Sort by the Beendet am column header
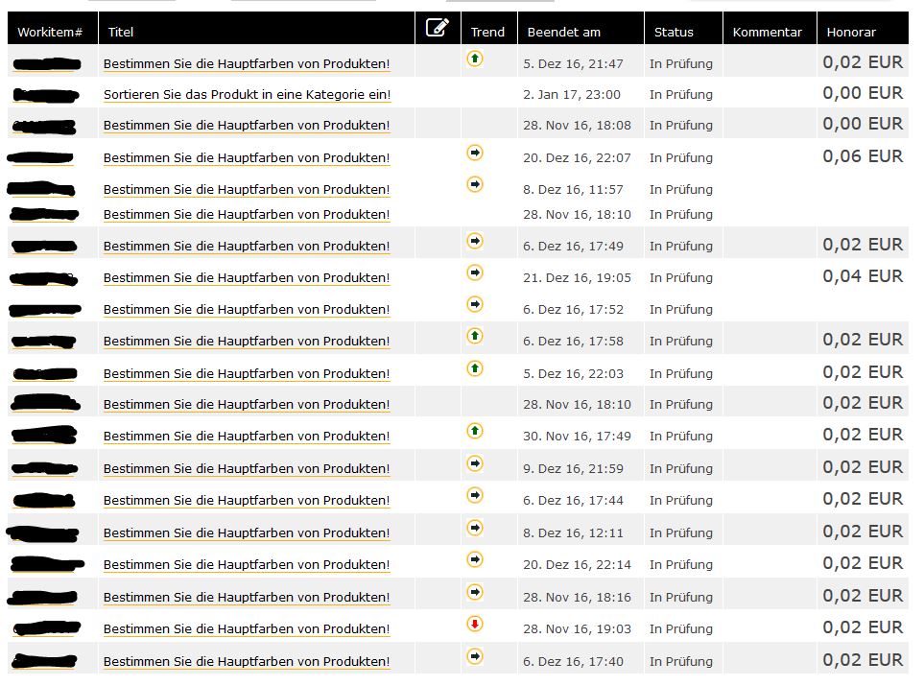Screen dimensions: 924x686 click(x=564, y=32)
